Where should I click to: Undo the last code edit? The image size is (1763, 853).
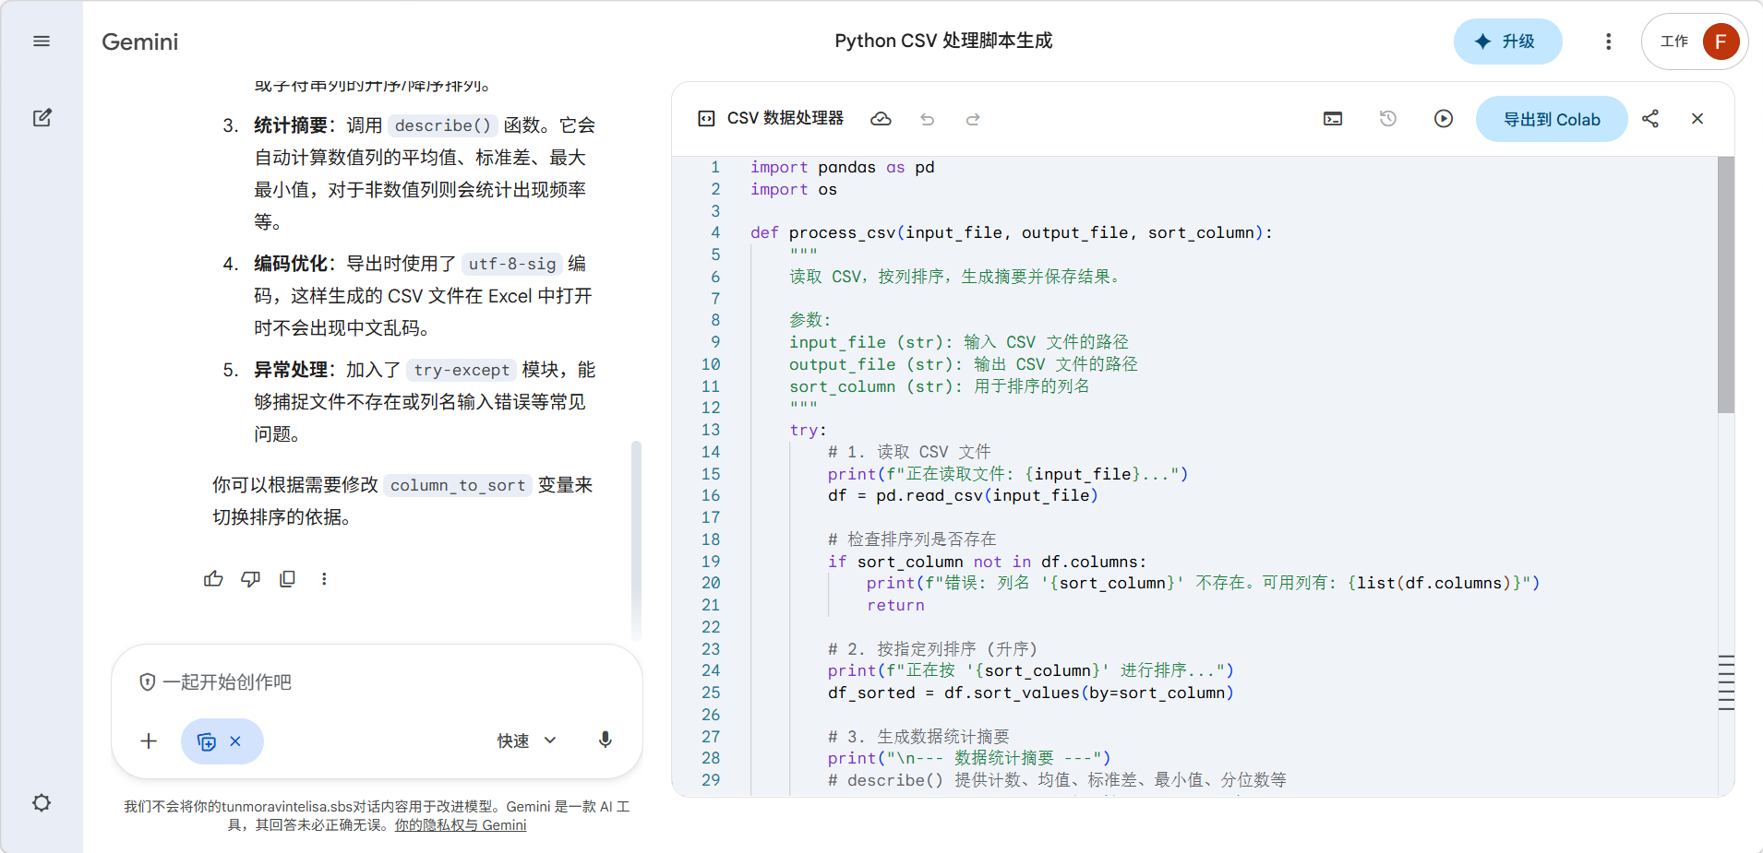tap(928, 119)
